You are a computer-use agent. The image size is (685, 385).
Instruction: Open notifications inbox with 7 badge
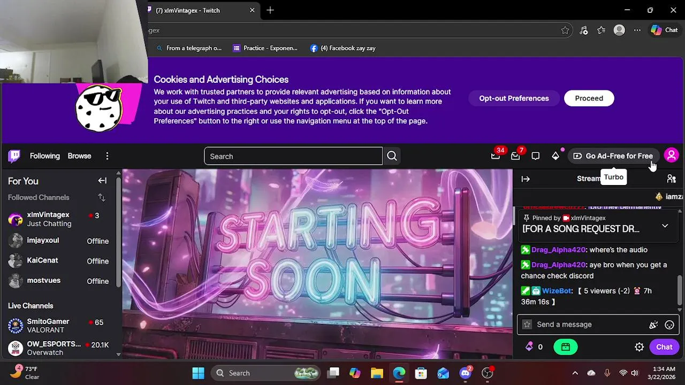(x=515, y=156)
